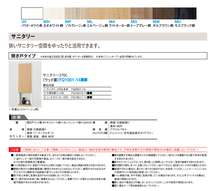
Task: Select the JH Powder White color swatch
Action: click(32, 13)
